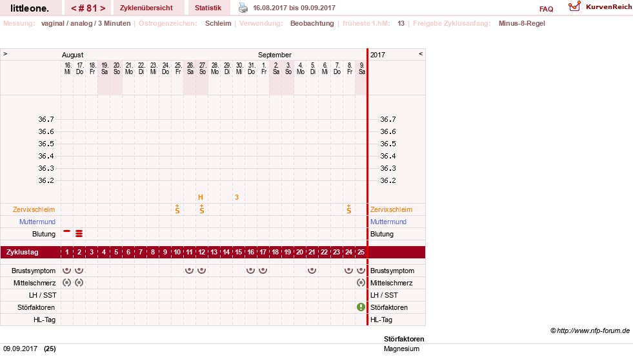The width and height of the screenshot is (633, 364).
Task: Click the Minus-8-Regel value
Action: [x=521, y=23]
